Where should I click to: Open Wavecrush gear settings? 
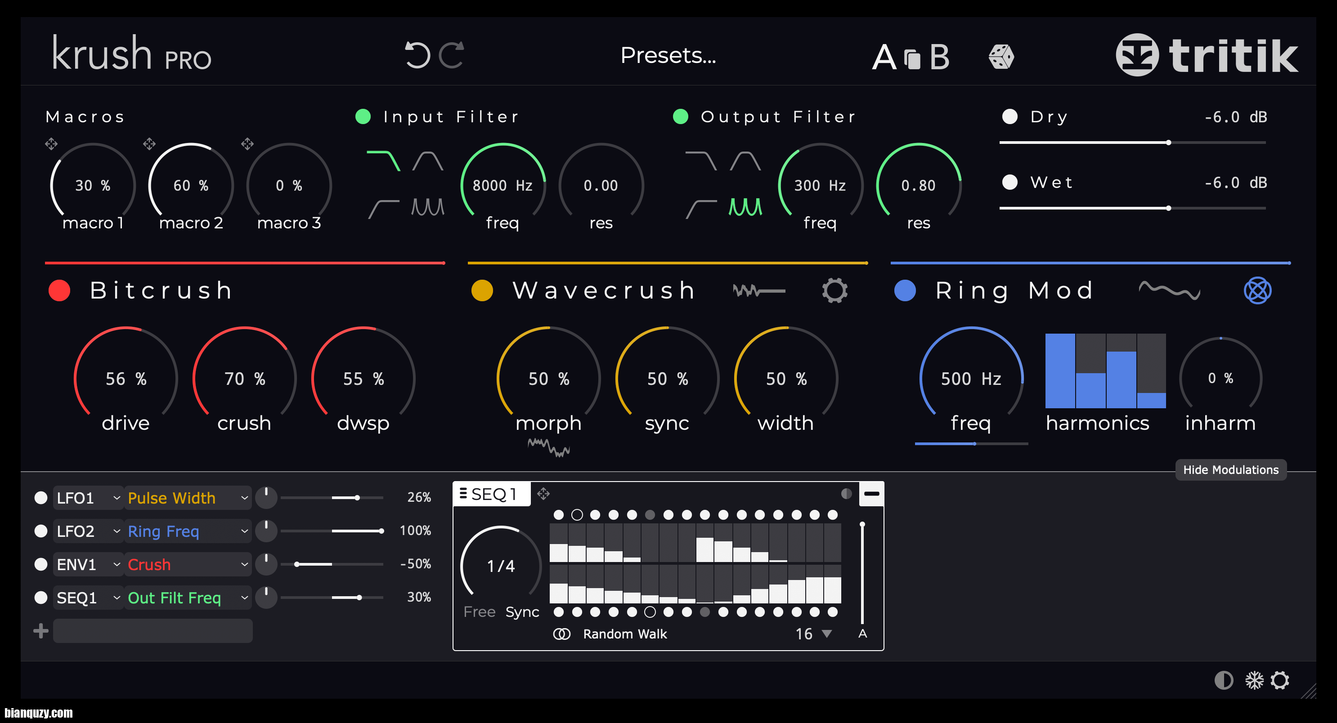point(835,290)
